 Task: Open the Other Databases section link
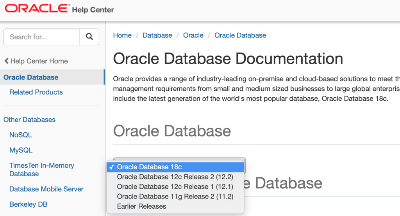29,119
